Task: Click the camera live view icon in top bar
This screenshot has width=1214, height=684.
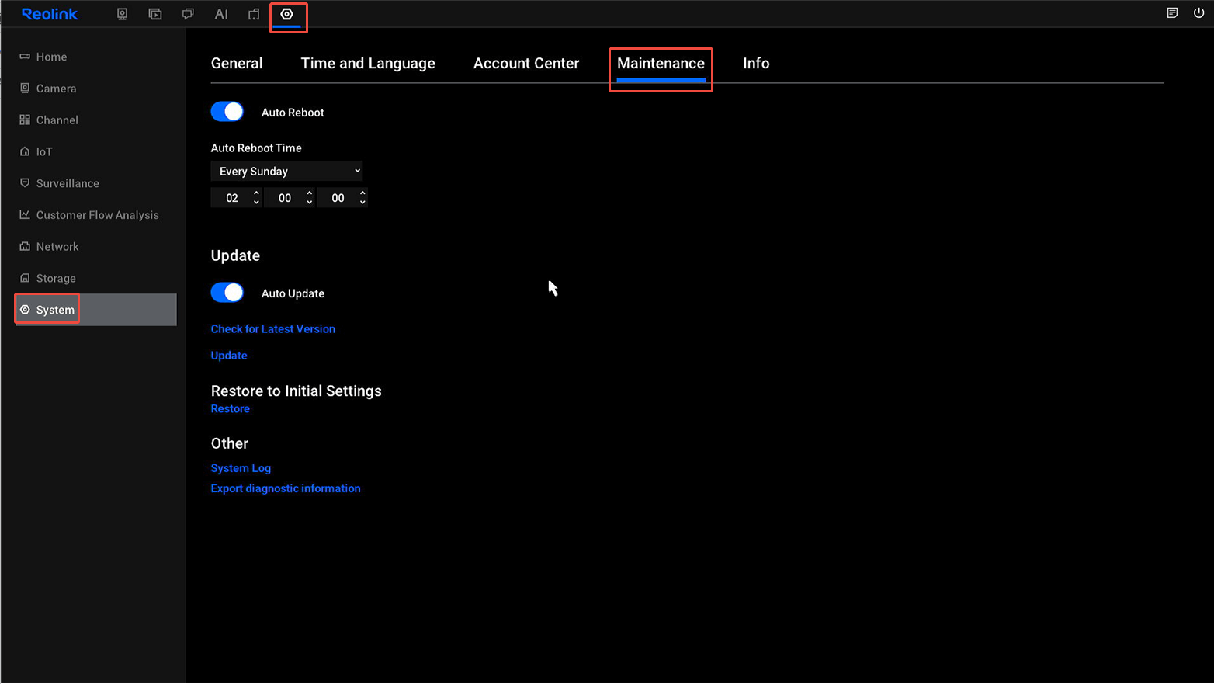Action: click(x=122, y=14)
